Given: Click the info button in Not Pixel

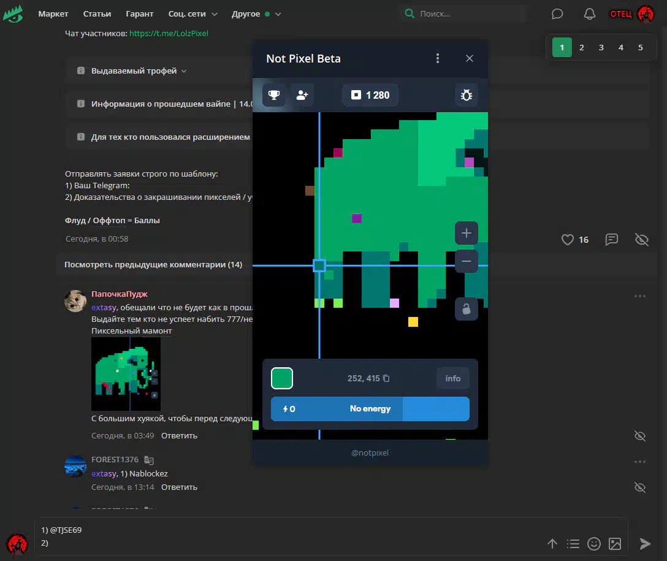Looking at the screenshot, I should [452, 378].
